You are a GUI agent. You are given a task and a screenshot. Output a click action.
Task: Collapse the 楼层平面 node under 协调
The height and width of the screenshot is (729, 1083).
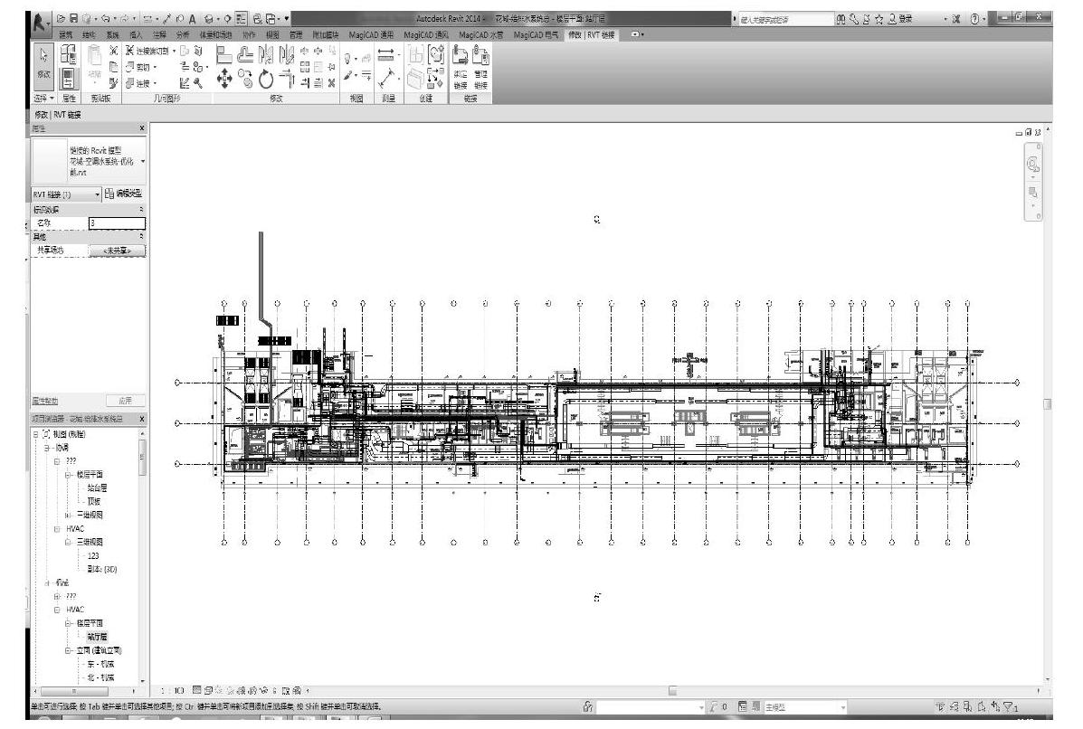[x=66, y=474]
